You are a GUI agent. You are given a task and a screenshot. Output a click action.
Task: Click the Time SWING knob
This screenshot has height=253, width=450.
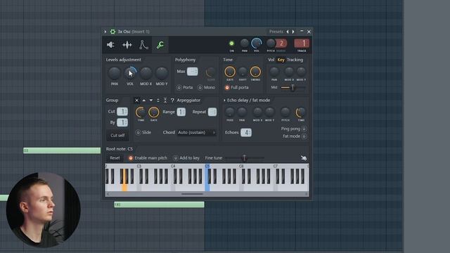[255, 72]
